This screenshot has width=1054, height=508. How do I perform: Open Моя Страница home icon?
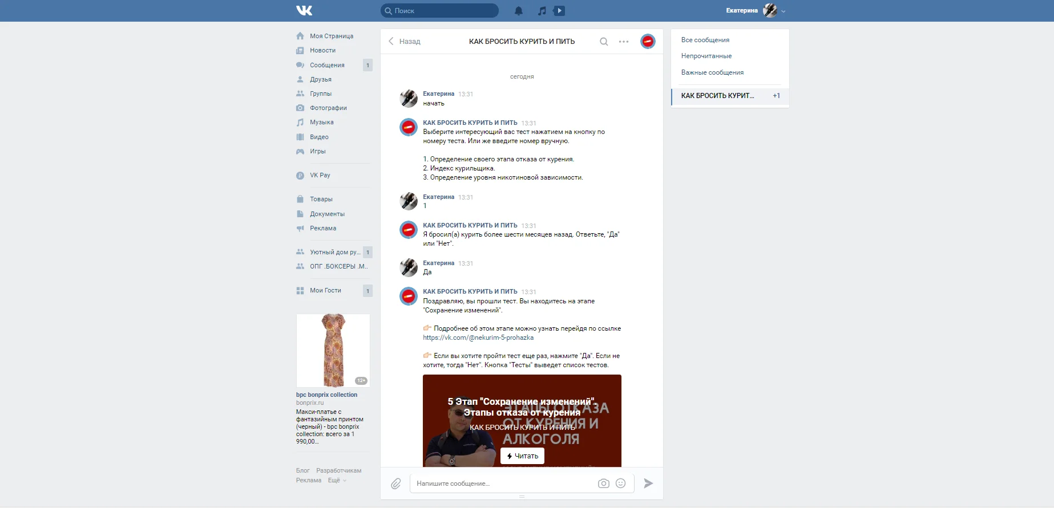click(300, 36)
